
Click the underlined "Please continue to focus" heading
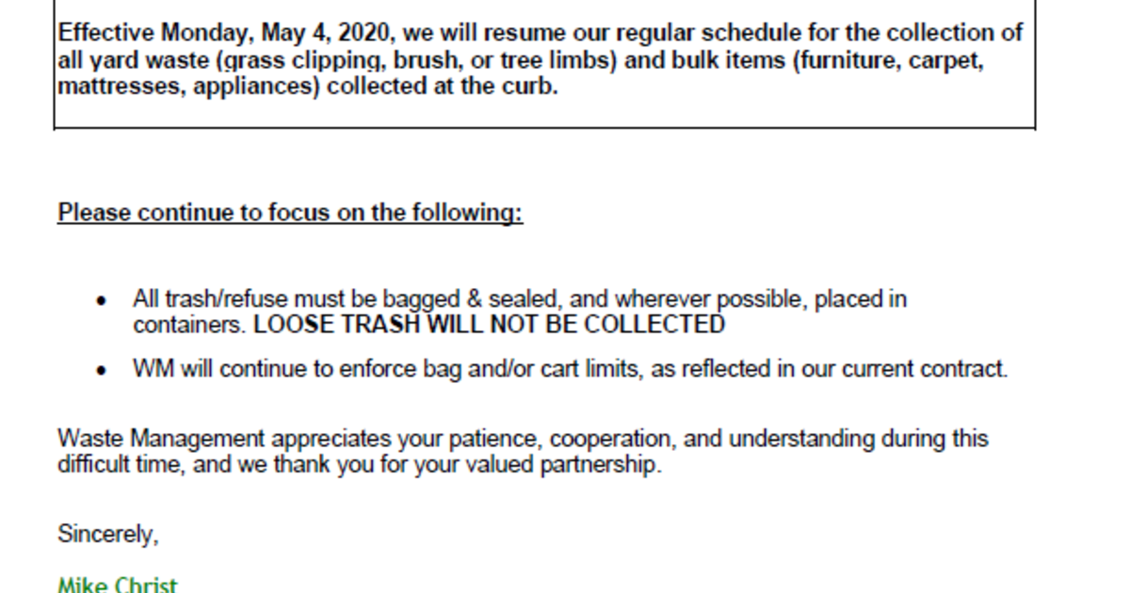click(290, 213)
